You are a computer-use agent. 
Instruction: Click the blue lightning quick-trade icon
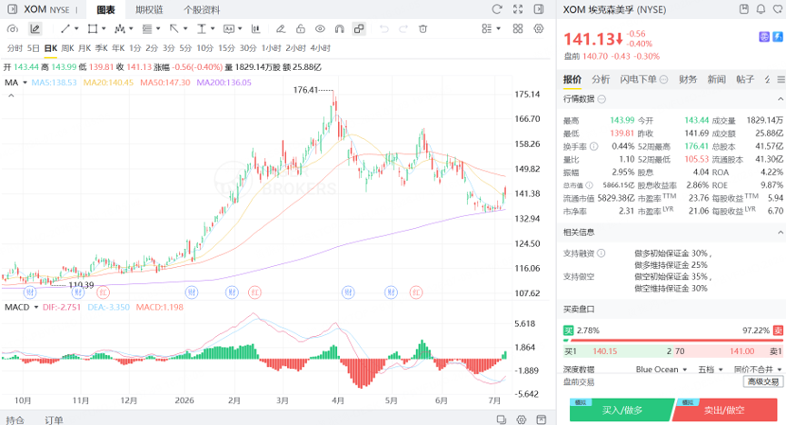[x=778, y=36]
